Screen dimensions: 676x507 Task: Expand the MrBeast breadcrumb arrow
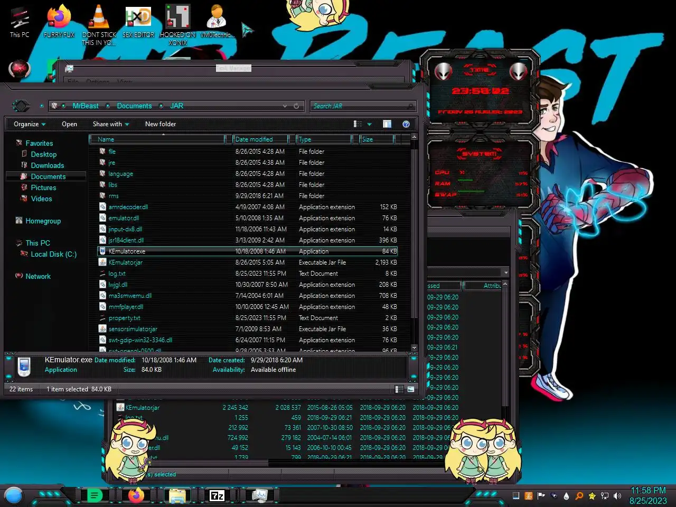pos(108,106)
